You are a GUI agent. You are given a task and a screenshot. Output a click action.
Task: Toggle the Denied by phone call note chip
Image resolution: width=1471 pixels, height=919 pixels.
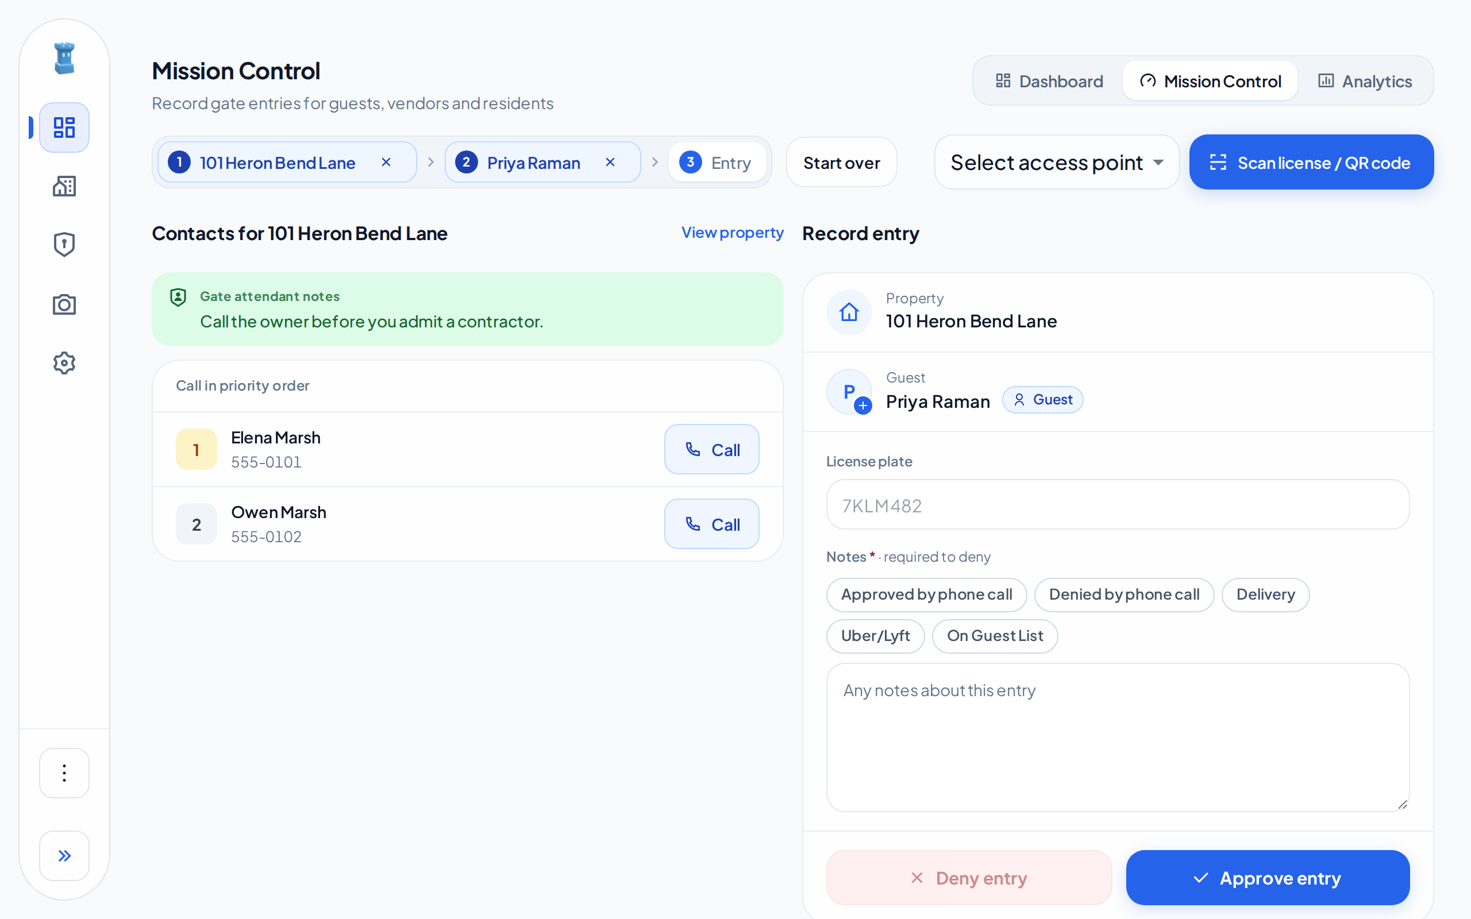1124,594
